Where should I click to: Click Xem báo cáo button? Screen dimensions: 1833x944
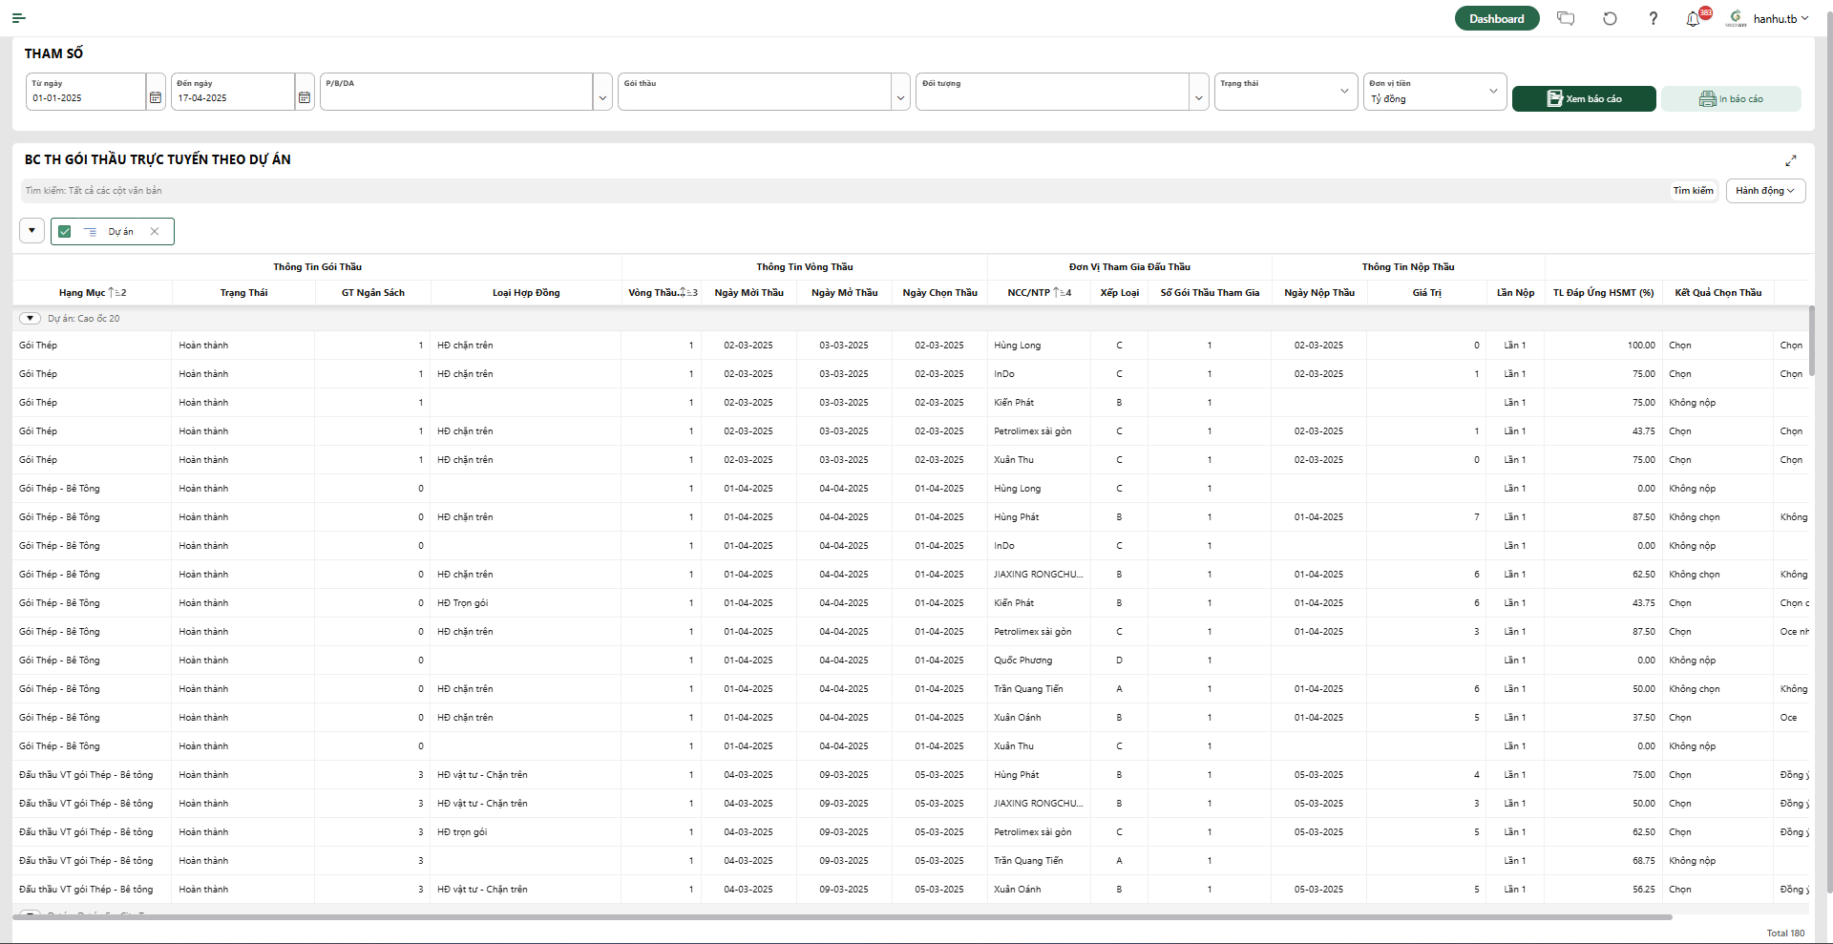(1584, 98)
